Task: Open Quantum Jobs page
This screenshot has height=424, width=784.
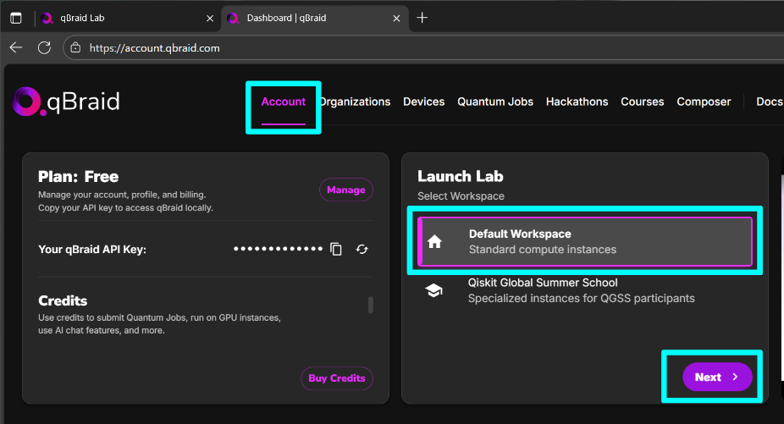Action: 495,102
